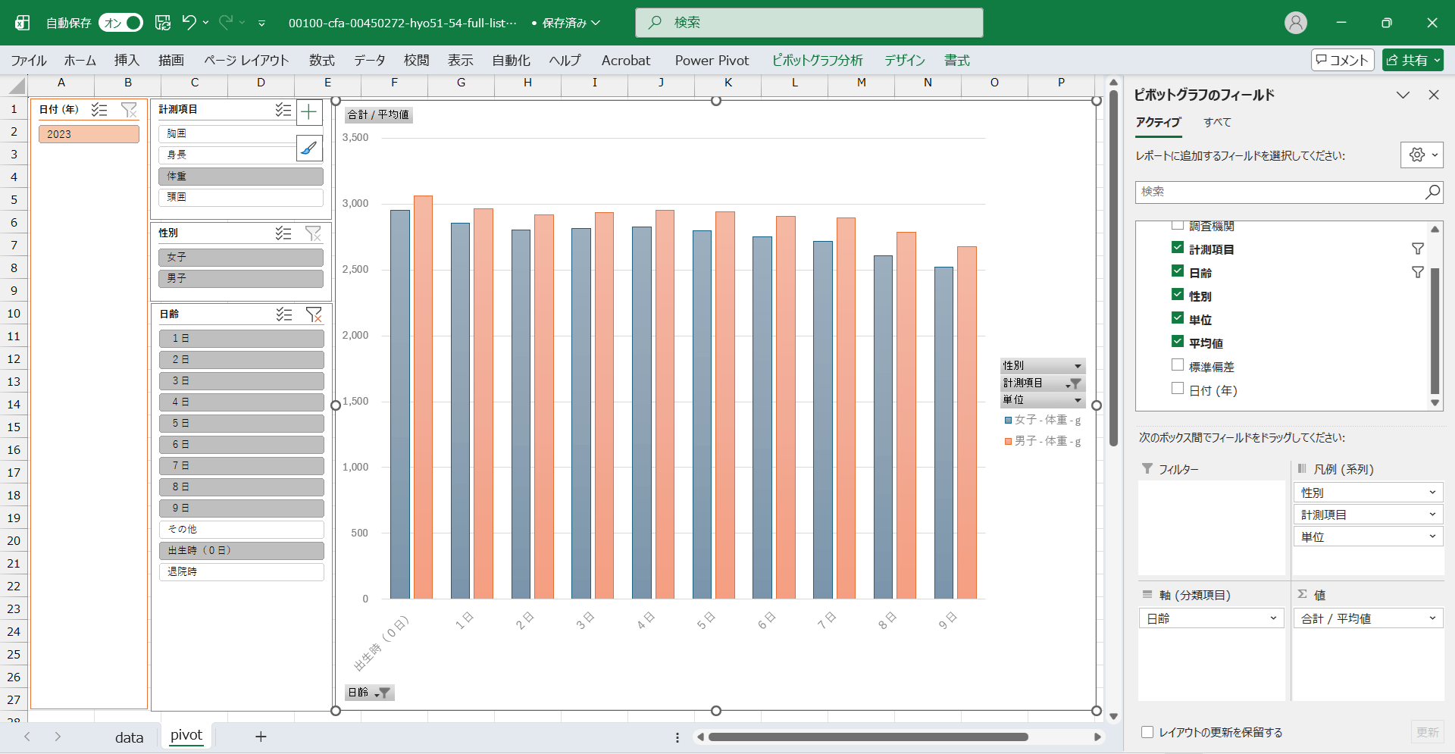Toggle multi-select in the 計測項目 slicer
Viewport: 1455px width, 754px height.
(283, 110)
